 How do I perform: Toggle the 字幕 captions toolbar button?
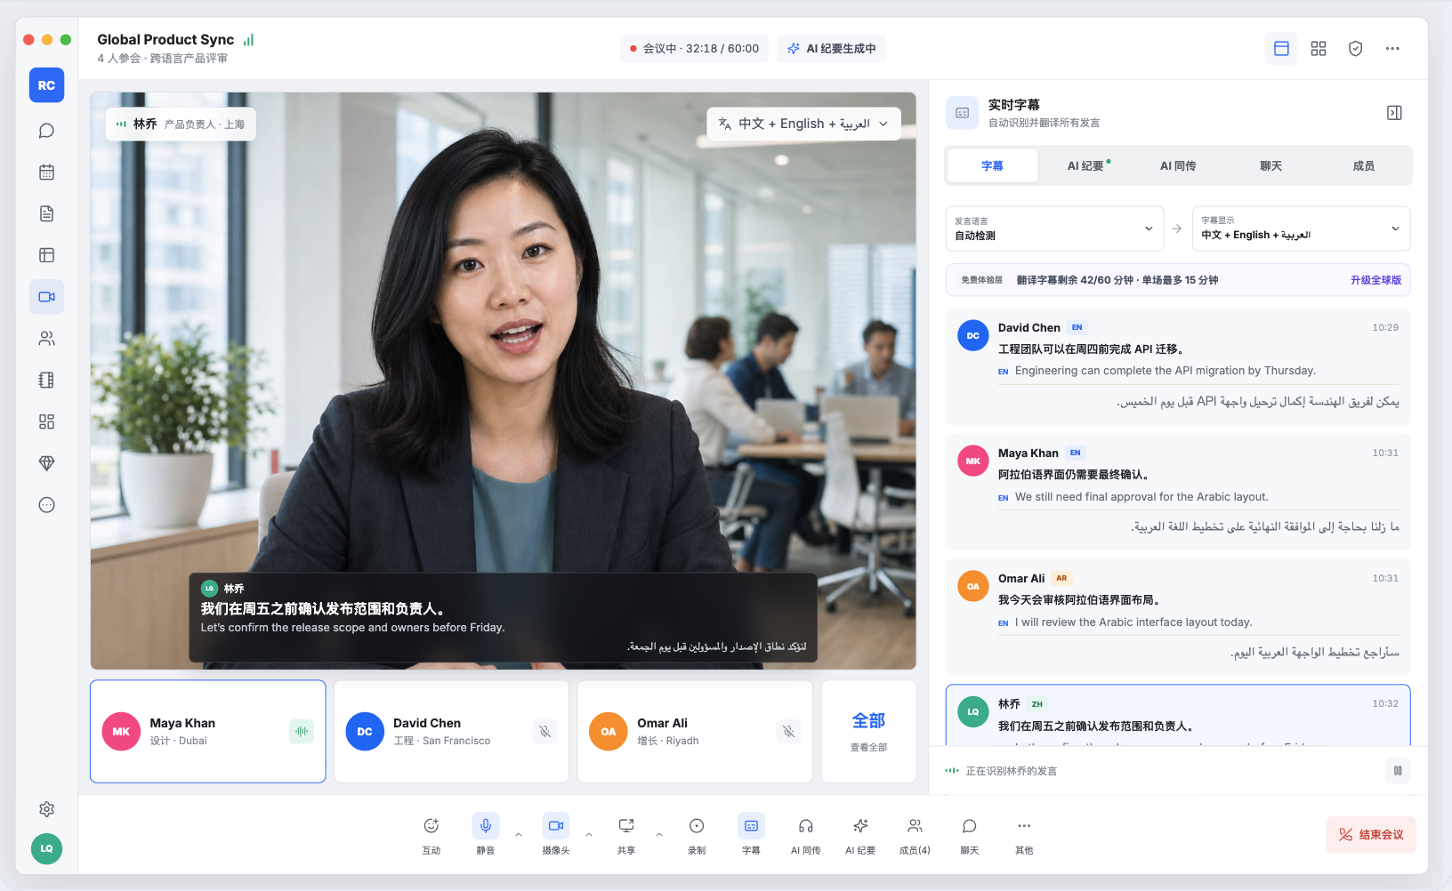pyautogui.click(x=751, y=836)
